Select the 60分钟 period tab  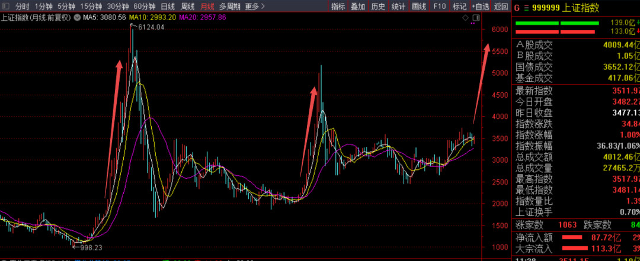point(145,7)
